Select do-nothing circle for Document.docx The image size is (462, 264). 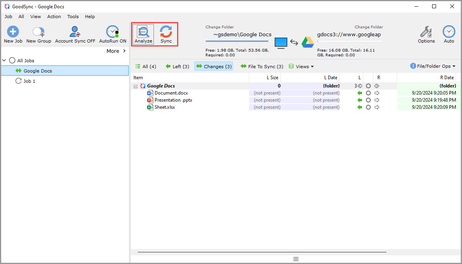(368, 93)
